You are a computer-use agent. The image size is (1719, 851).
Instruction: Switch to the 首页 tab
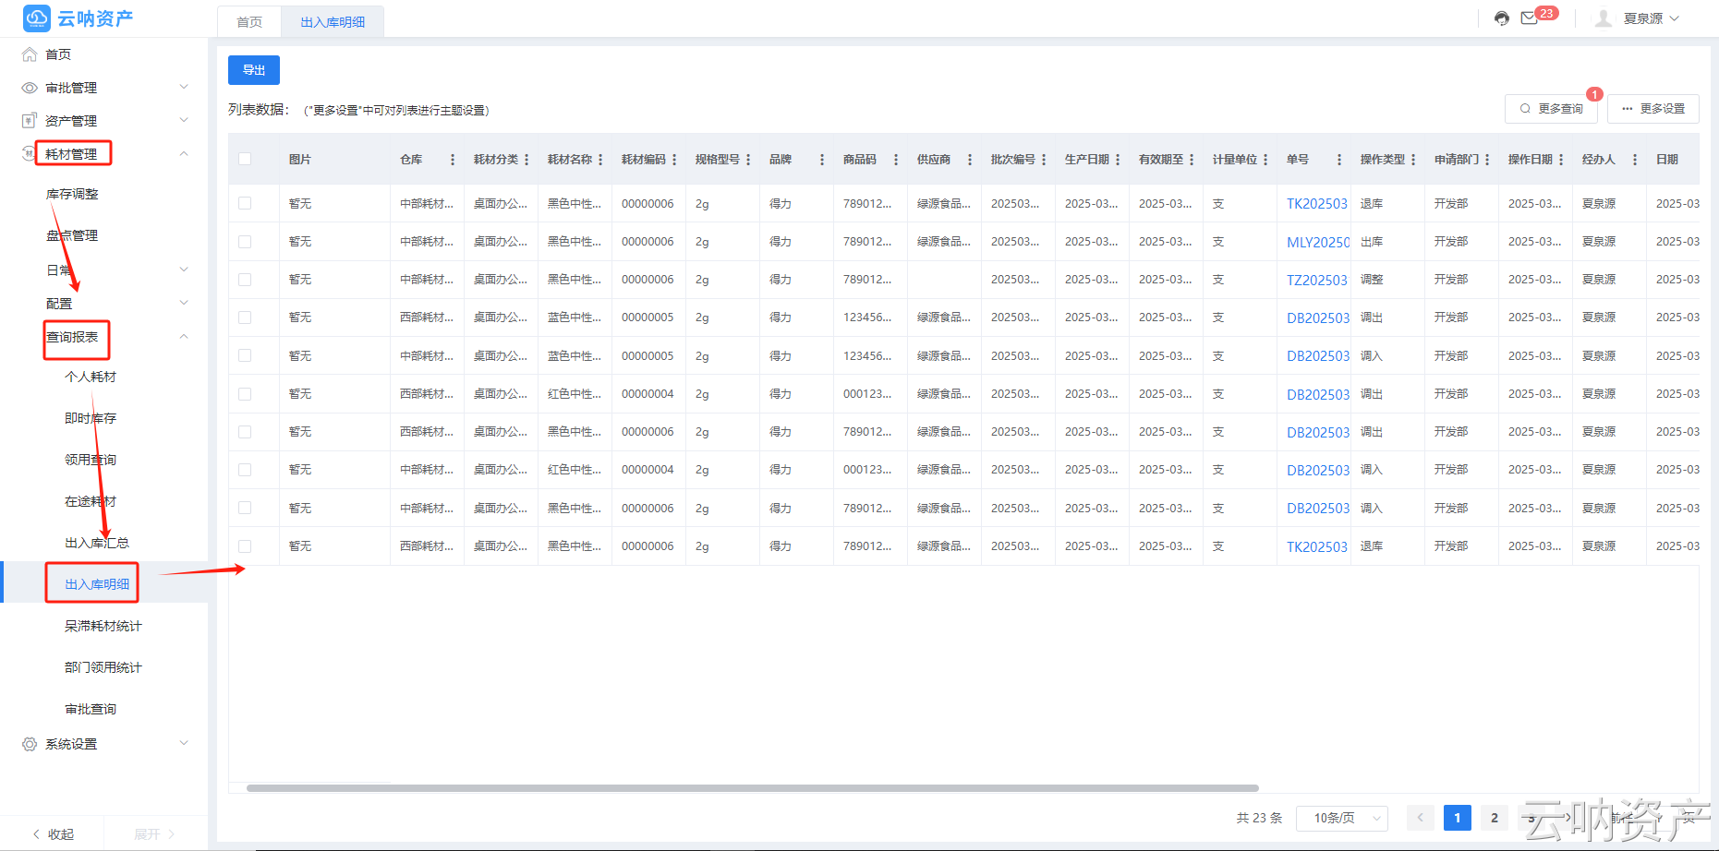point(249,22)
